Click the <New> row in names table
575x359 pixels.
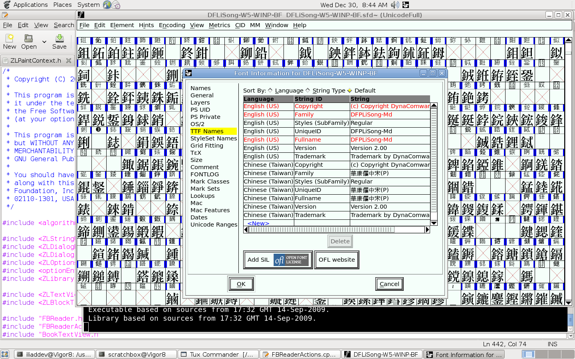pyautogui.click(x=258, y=223)
